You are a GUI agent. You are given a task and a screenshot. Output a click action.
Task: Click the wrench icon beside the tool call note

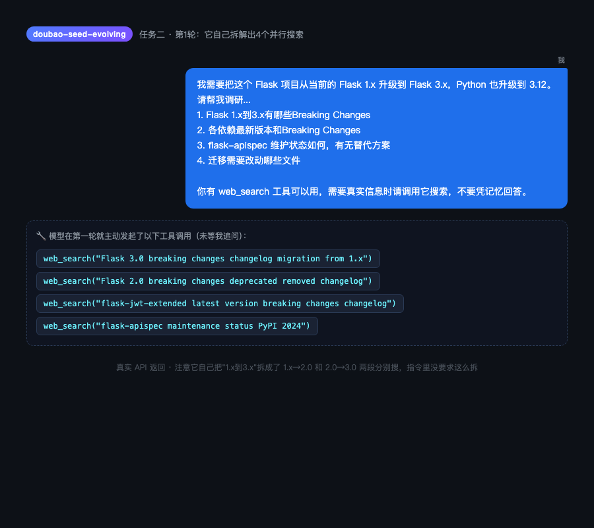coord(41,236)
